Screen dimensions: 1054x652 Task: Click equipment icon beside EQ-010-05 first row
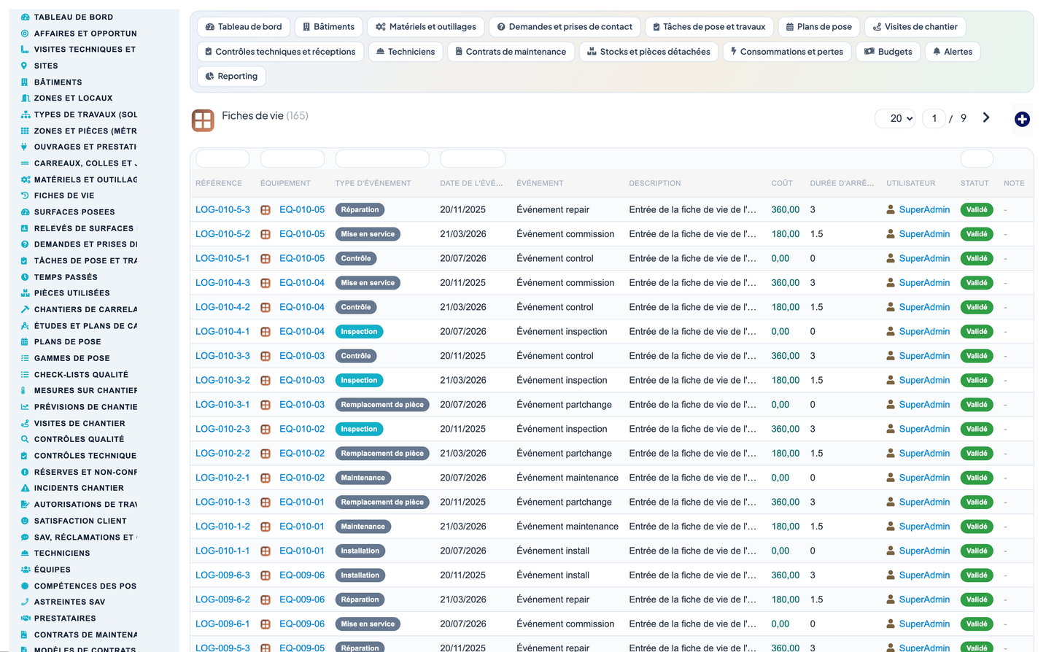(266, 210)
